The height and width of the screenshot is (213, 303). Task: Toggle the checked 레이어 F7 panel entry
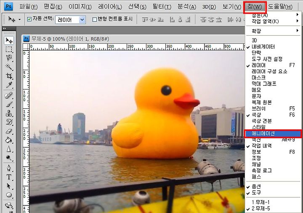click(273, 65)
